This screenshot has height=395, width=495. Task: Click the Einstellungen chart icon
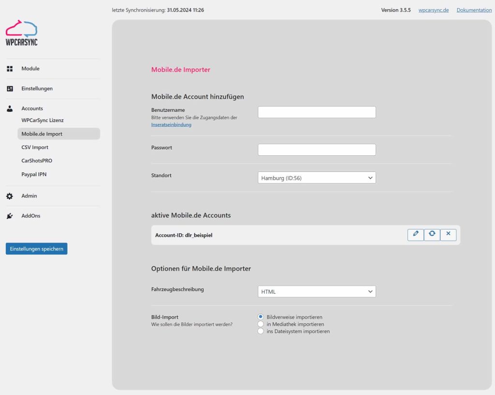click(10, 88)
